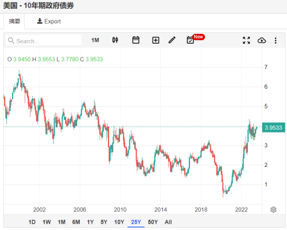Open the three-dot more options menu
The height and width of the screenshot is (230, 287).
pyautogui.click(x=276, y=41)
